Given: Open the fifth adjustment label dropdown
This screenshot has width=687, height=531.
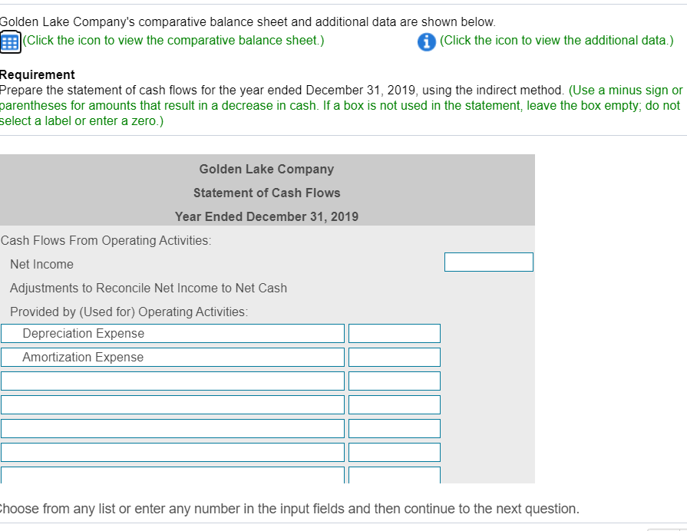Looking at the screenshot, I should (x=172, y=428).
